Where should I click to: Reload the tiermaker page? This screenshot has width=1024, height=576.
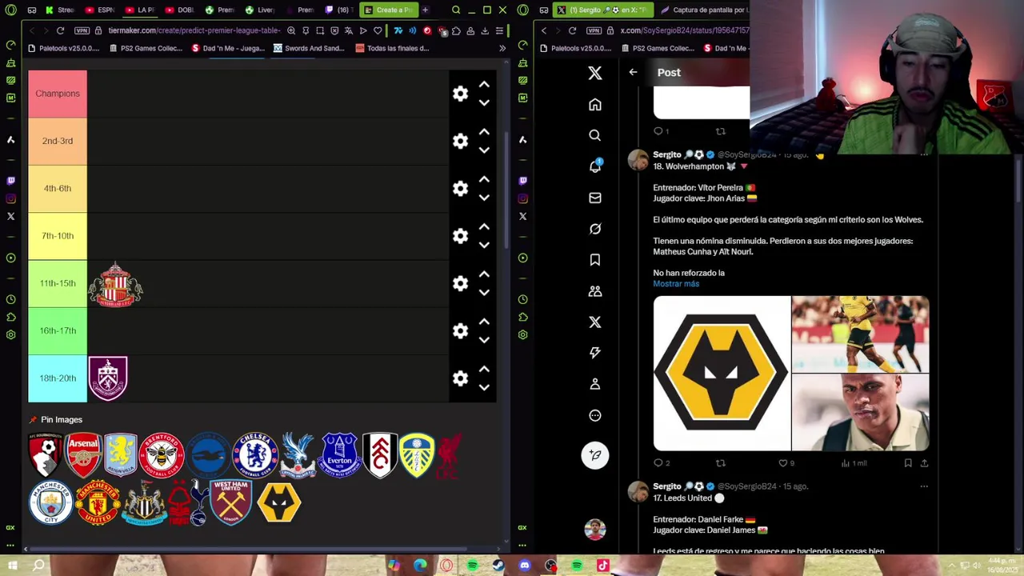coord(60,30)
